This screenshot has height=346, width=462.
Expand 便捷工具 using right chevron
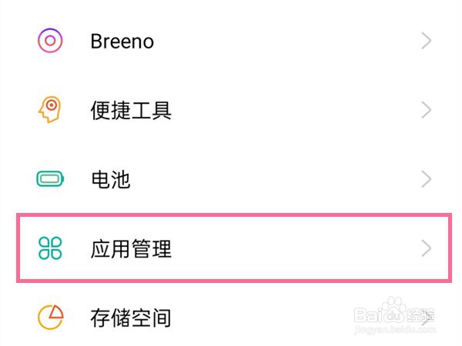point(426,110)
